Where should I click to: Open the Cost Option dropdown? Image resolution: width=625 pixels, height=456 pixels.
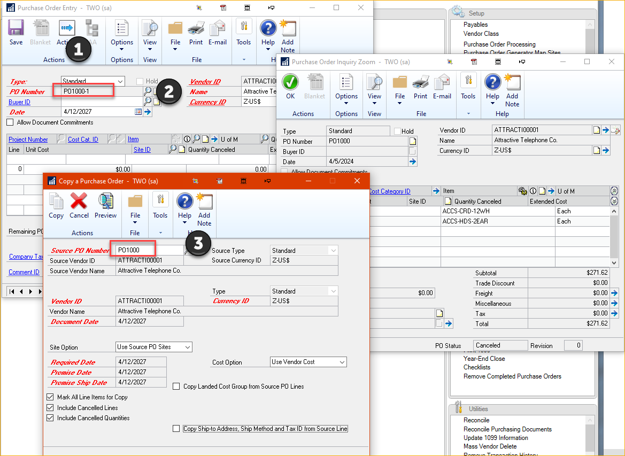(342, 362)
